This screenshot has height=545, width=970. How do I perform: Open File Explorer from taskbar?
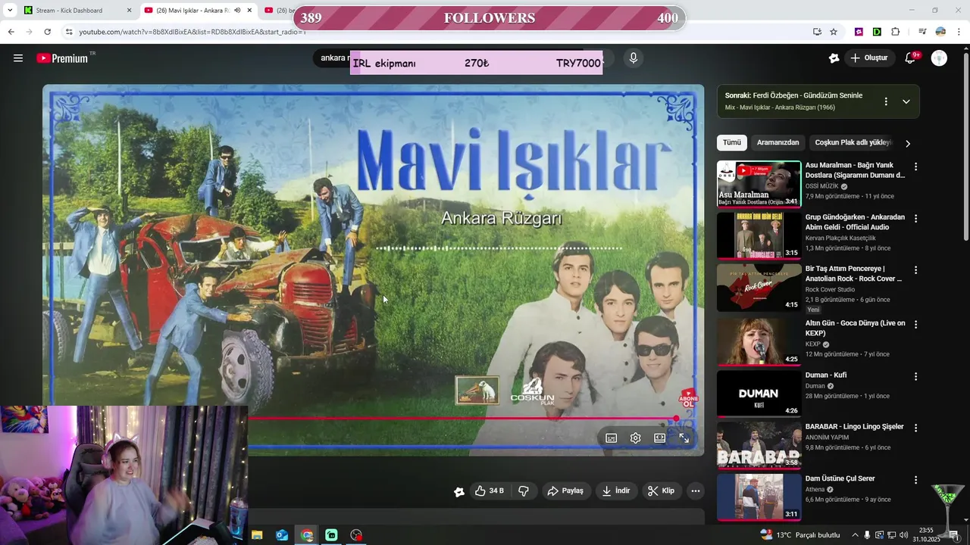click(257, 535)
